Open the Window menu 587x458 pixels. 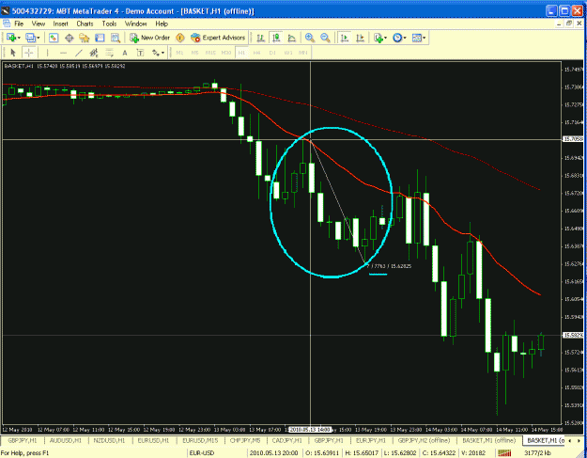click(x=135, y=24)
